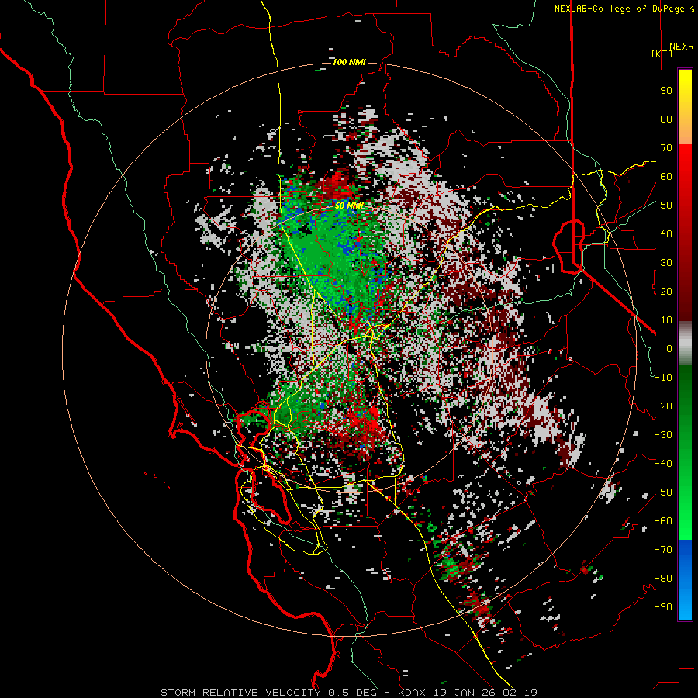Click the NEXR label above color scale
This screenshot has width=698, height=698.
pyautogui.click(x=681, y=47)
